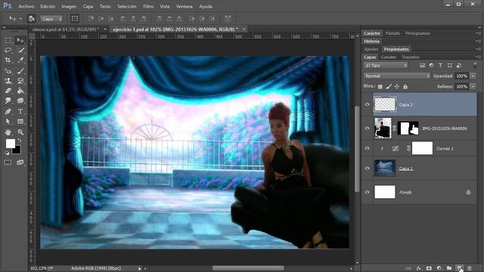This screenshot has height=272, width=484.
Task: Select the Lasso tool
Action: pos(8,51)
